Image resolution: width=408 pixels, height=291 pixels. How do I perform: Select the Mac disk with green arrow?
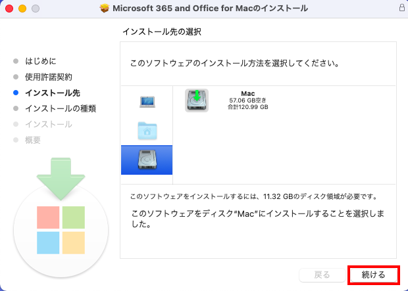point(197,101)
